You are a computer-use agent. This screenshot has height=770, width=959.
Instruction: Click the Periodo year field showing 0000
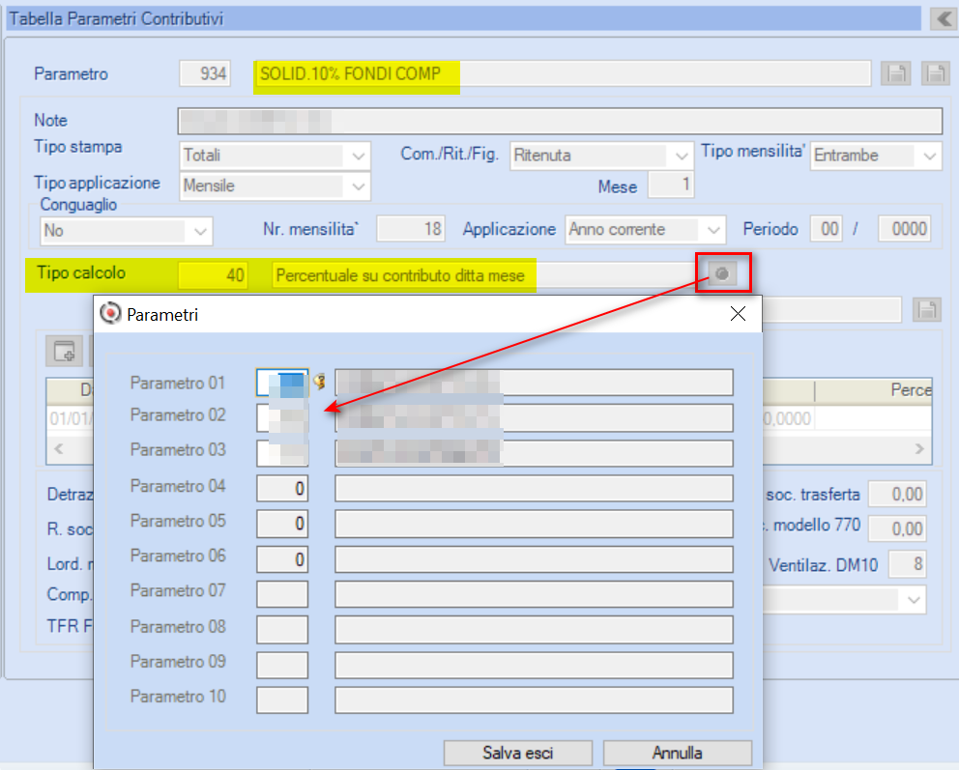point(905,229)
